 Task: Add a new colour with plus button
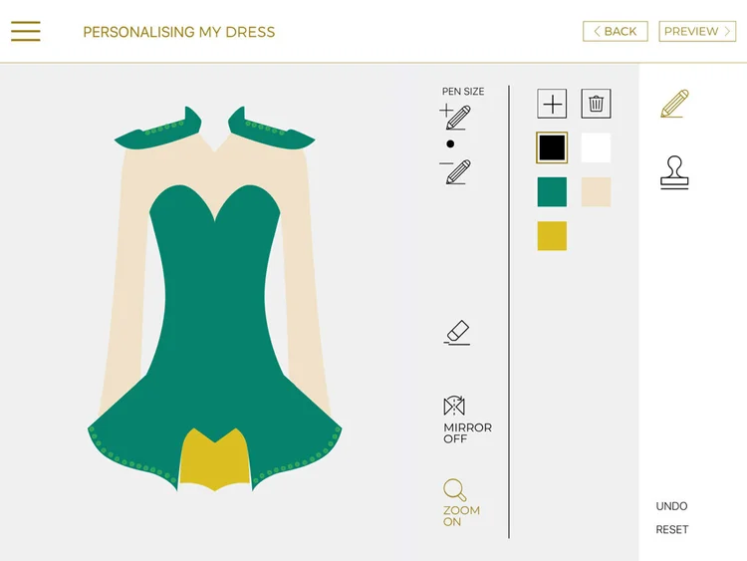tap(552, 104)
